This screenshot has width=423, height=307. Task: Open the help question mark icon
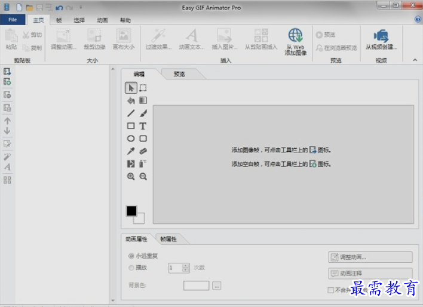[x=418, y=19]
